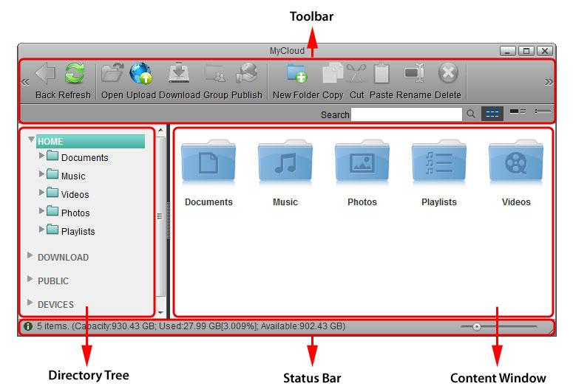Click the search magnifier icon
Screen dimensions: 573x392
471,114
